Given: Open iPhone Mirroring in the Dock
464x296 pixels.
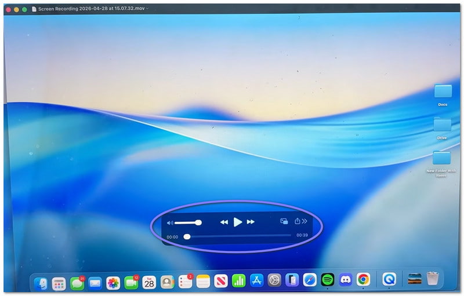Looking at the screenshot, I should pos(292,280).
